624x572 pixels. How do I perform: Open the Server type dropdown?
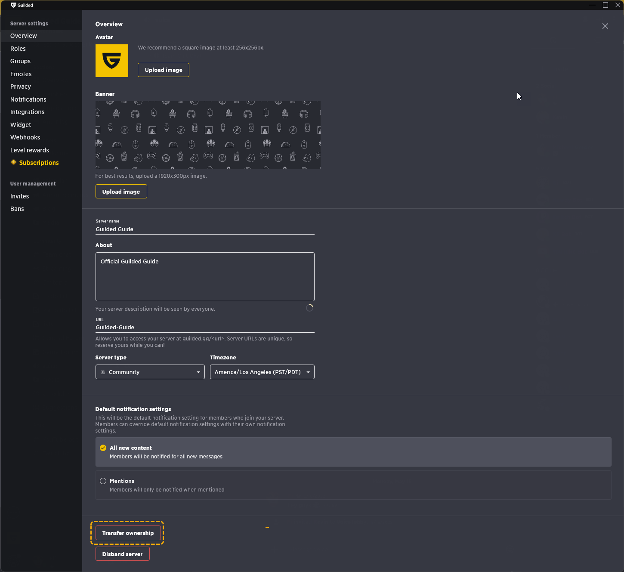tap(150, 372)
